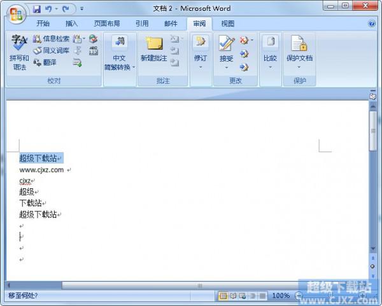Screen dimensions: 382x306
Task: Click the zoom out minus button
Action: pos(299,296)
